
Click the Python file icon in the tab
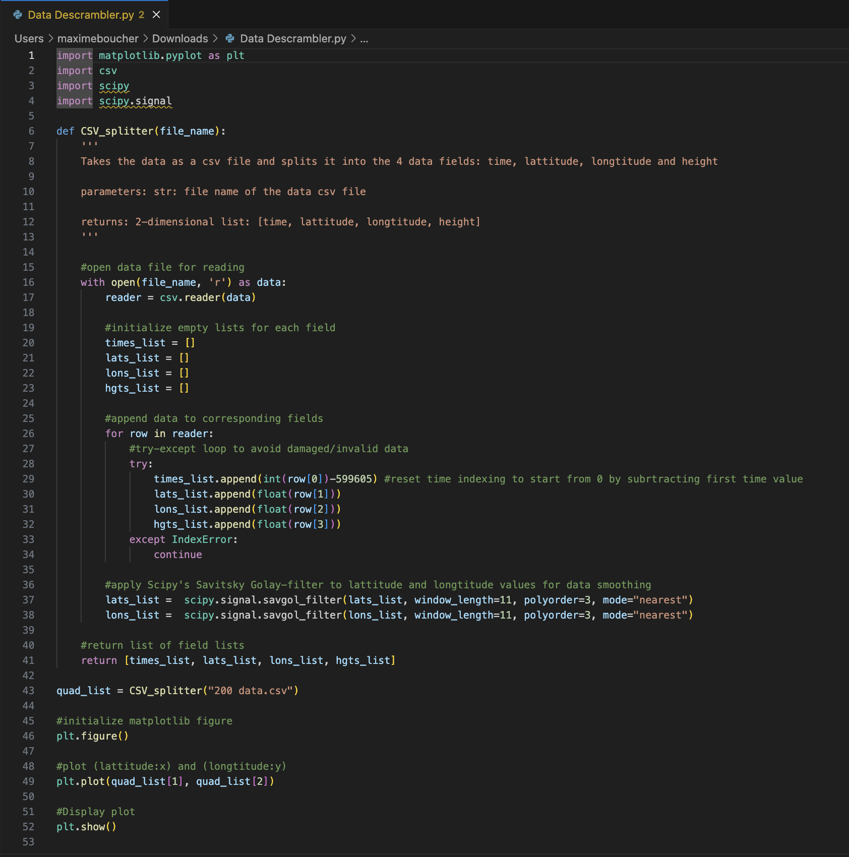(18, 15)
